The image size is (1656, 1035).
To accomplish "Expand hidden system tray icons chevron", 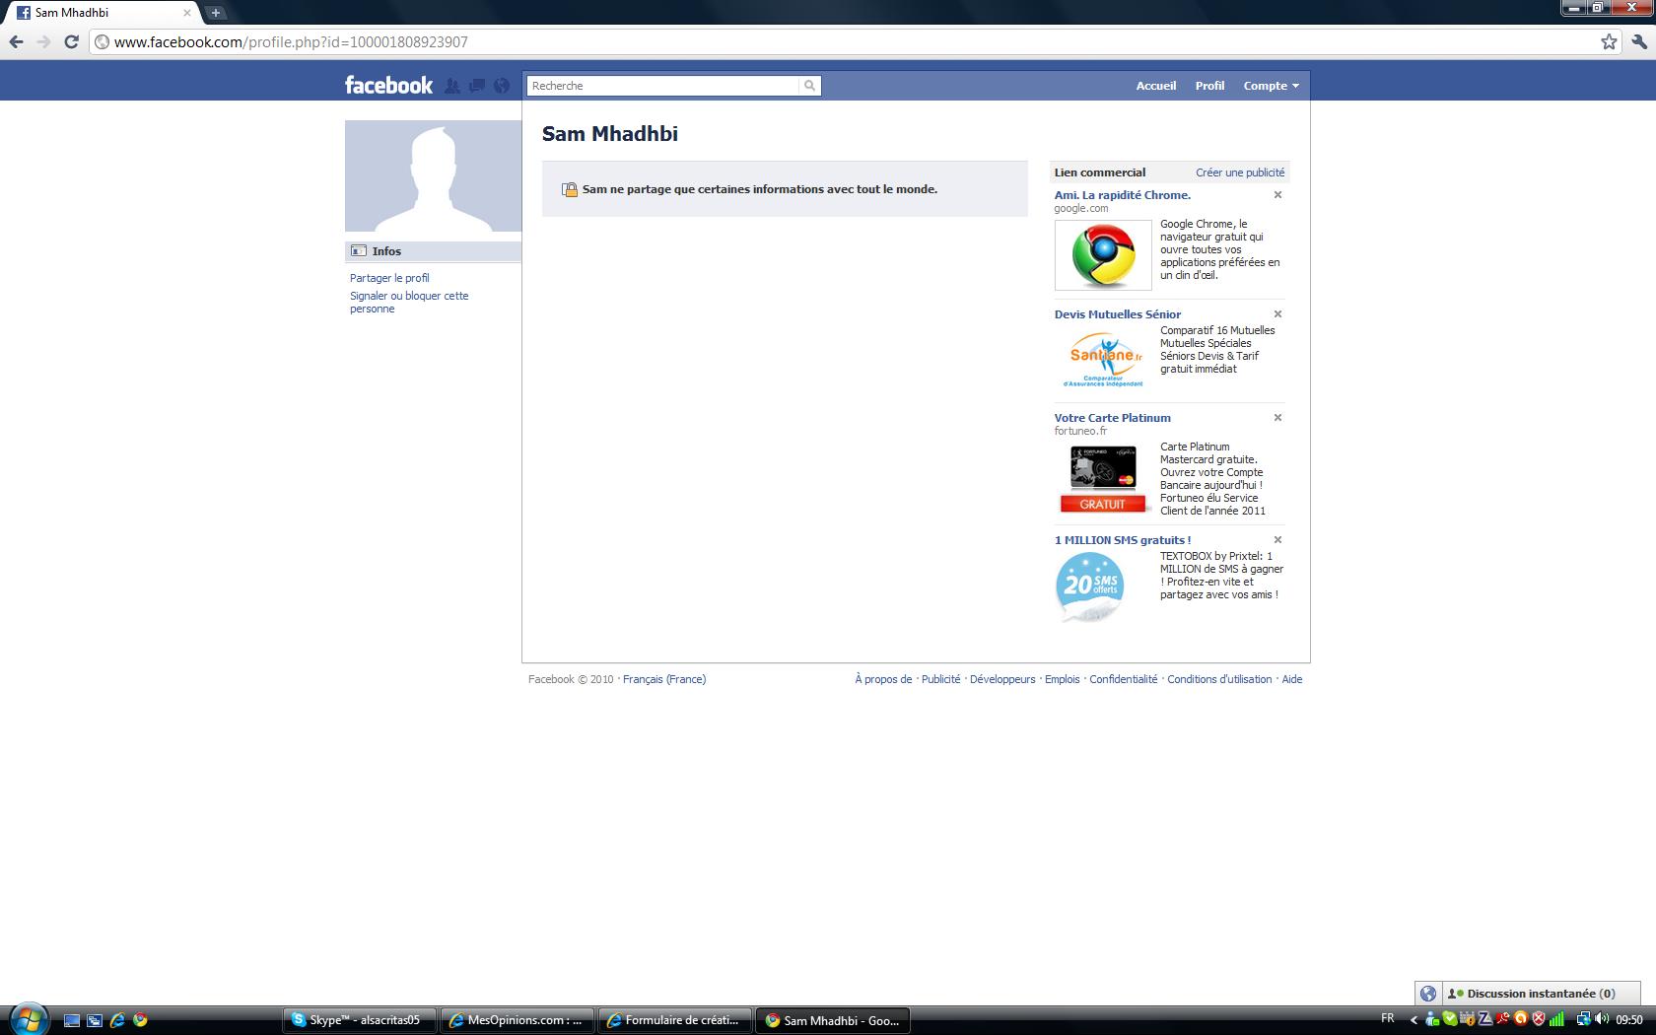I will [x=1414, y=1021].
